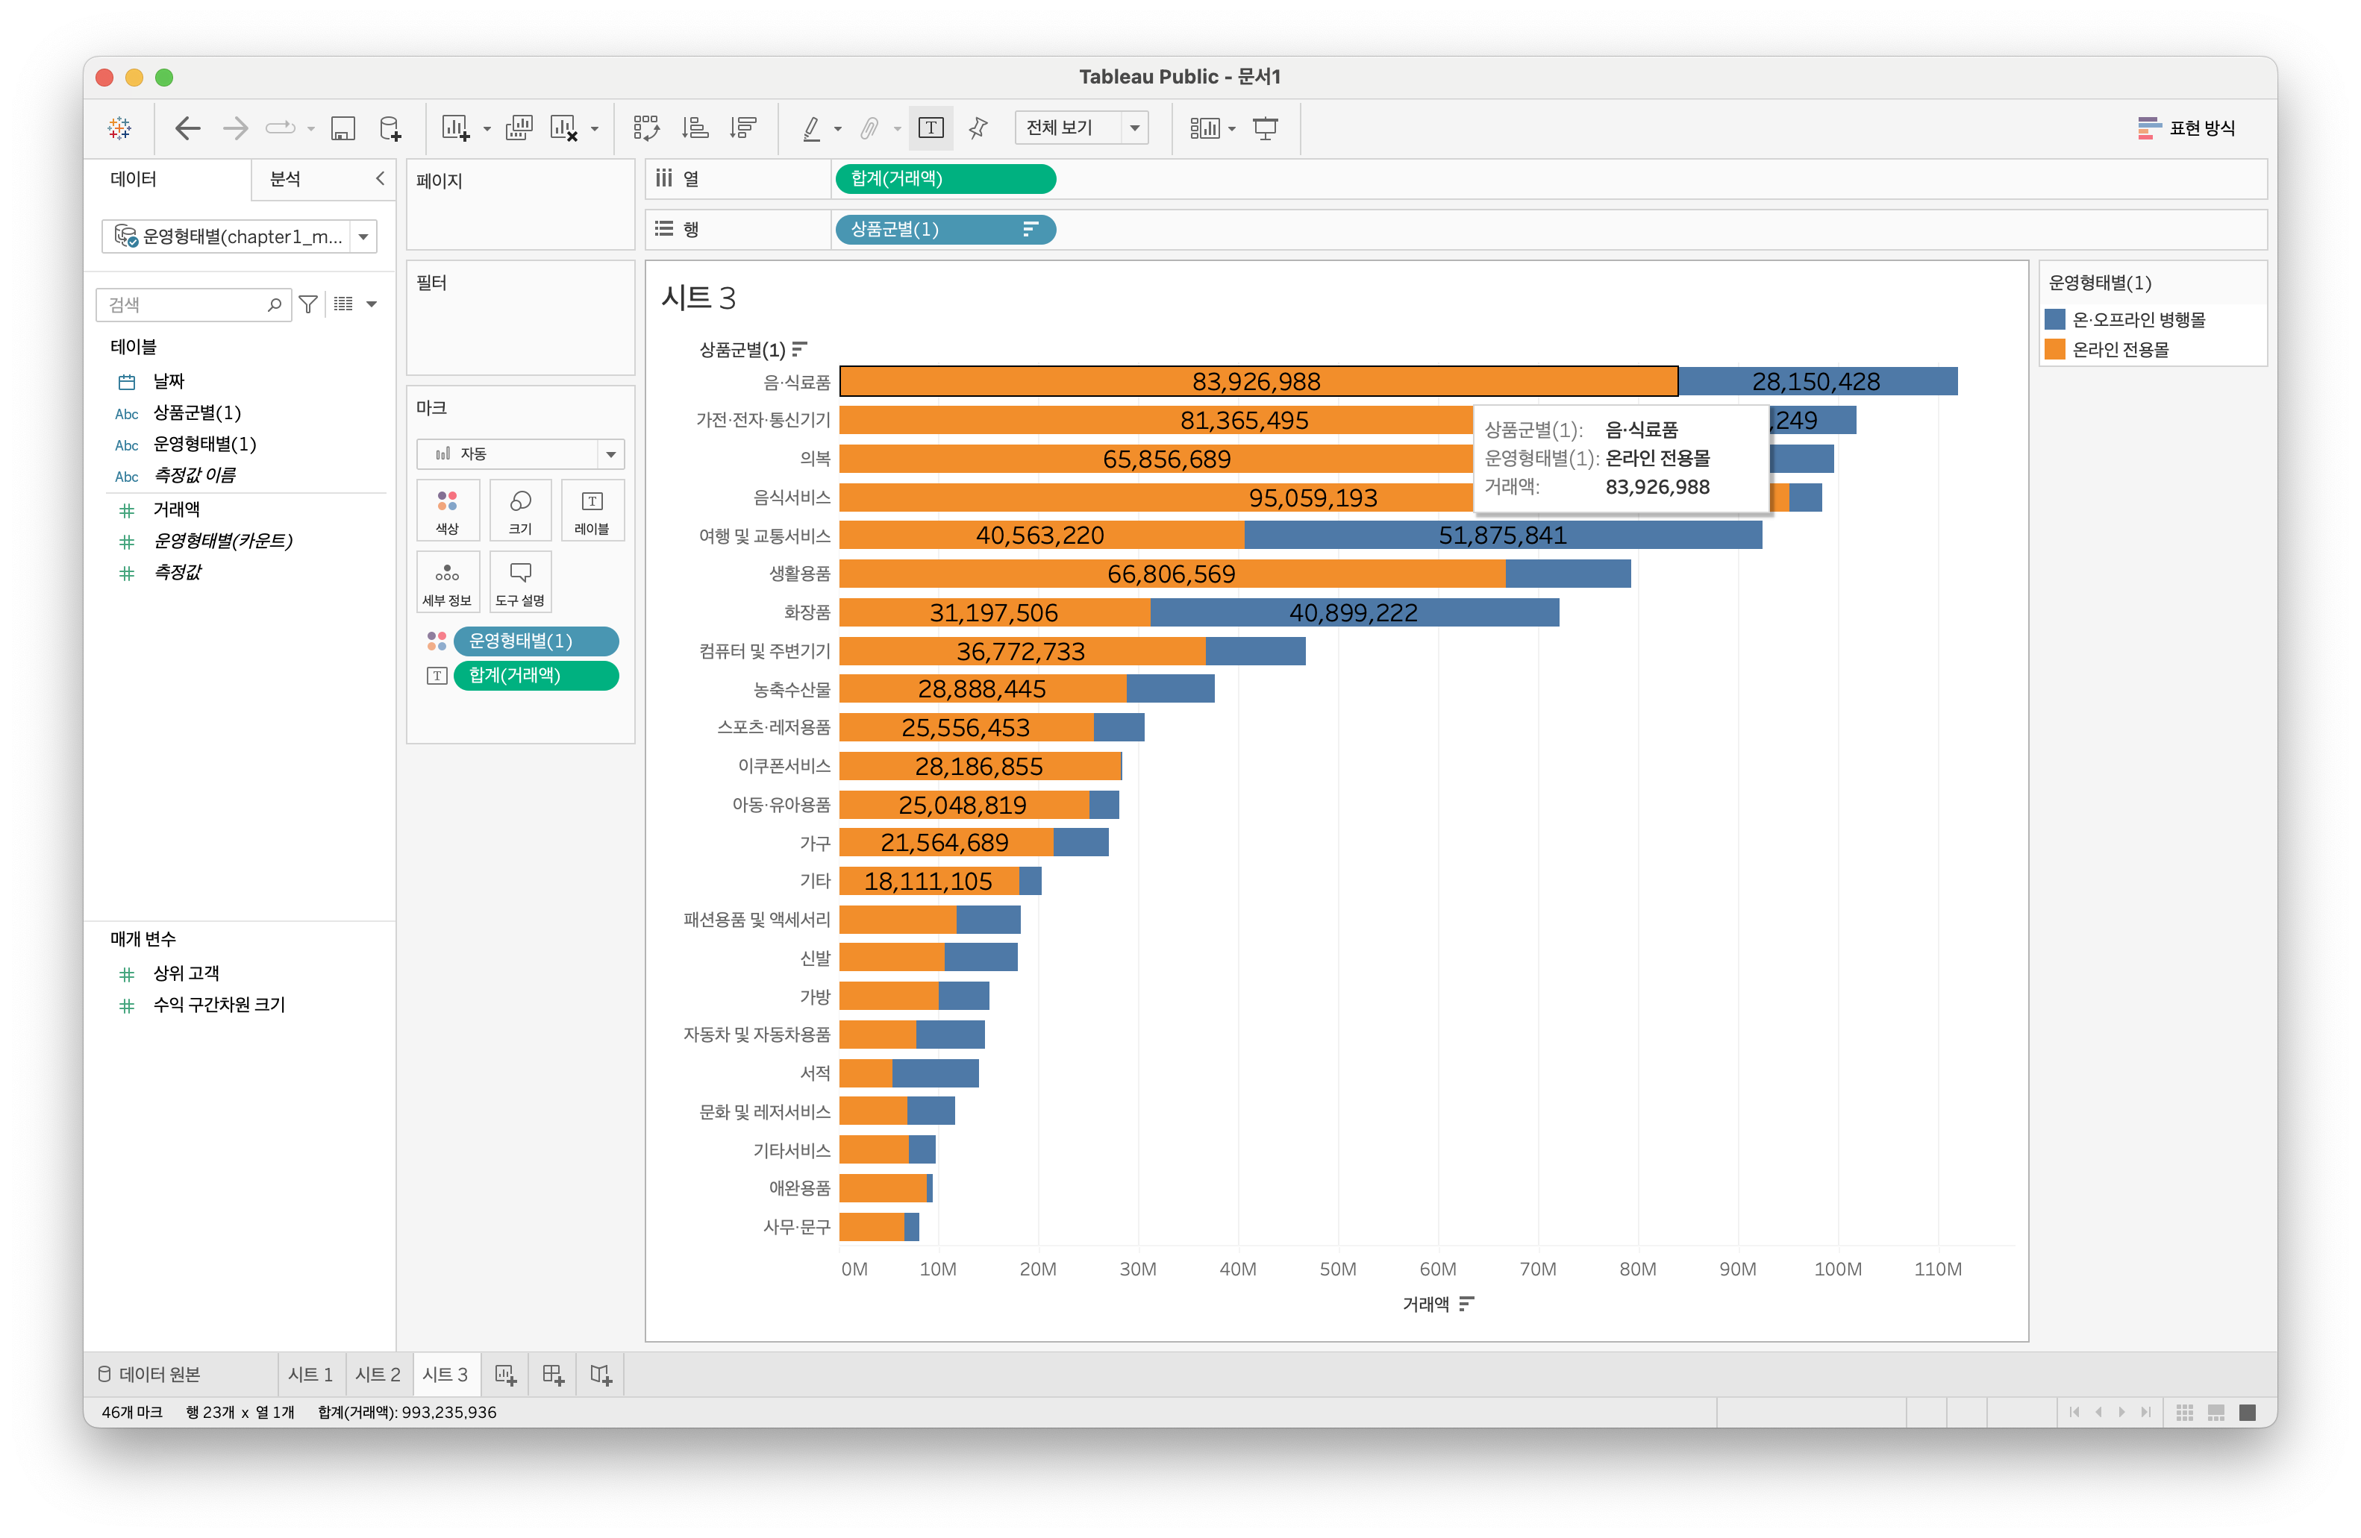Image resolution: width=2361 pixels, height=1538 pixels.
Task: Switch to the 분석 tab
Action: pos(286,180)
